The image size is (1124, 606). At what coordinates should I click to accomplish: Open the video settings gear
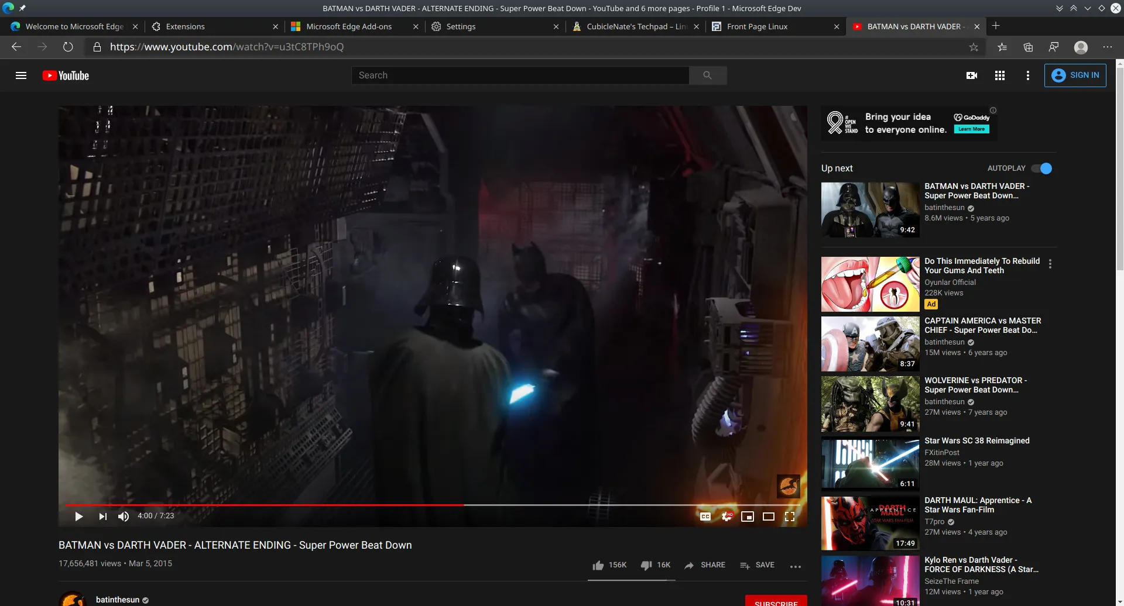click(727, 517)
